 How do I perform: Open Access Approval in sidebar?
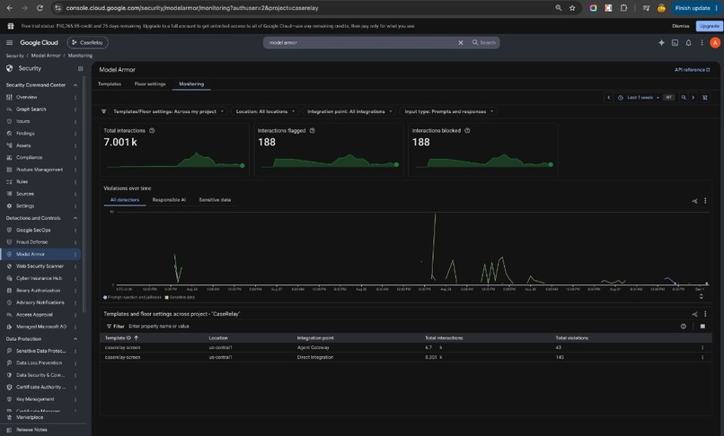pyautogui.click(x=34, y=314)
